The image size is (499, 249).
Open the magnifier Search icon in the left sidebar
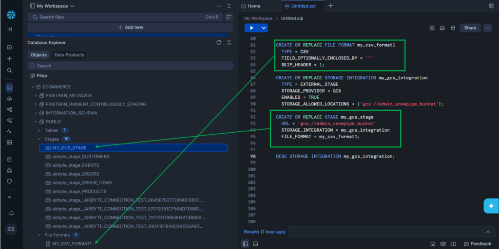pos(10,71)
